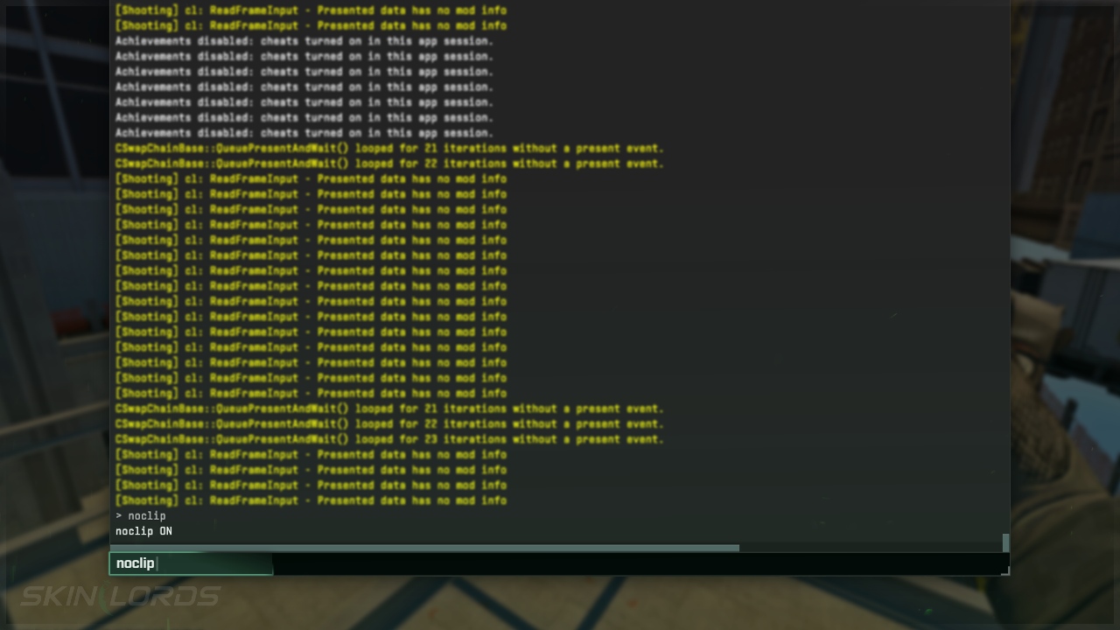1120x630 pixels.
Task: Select the echoed '> noclip' command line
Action: click(140, 516)
